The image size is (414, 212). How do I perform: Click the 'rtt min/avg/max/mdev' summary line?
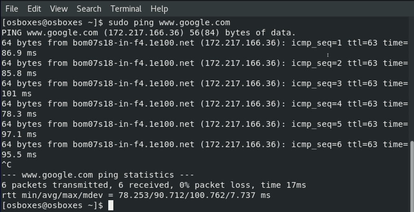click(x=136, y=195)
